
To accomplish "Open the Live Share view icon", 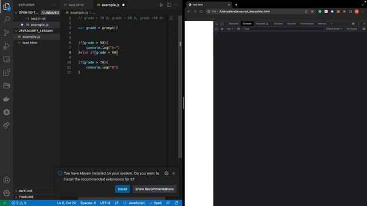I will tap(6, 125).
